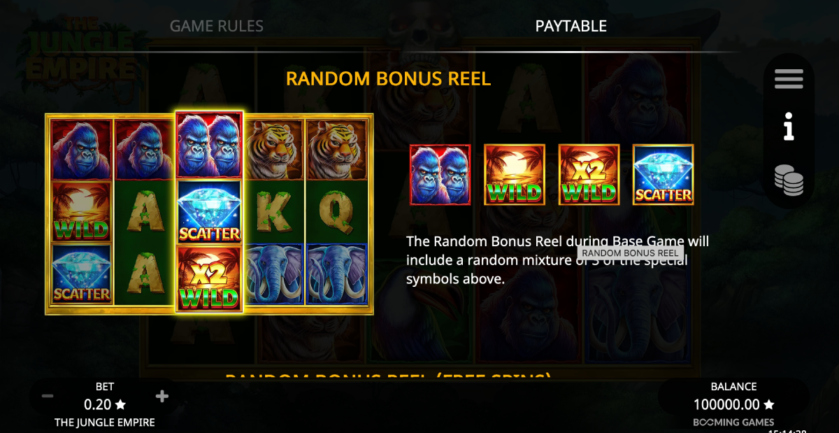Switch to the Game Rules tab
The image size is (839, 433).
[x=217, y=27]
